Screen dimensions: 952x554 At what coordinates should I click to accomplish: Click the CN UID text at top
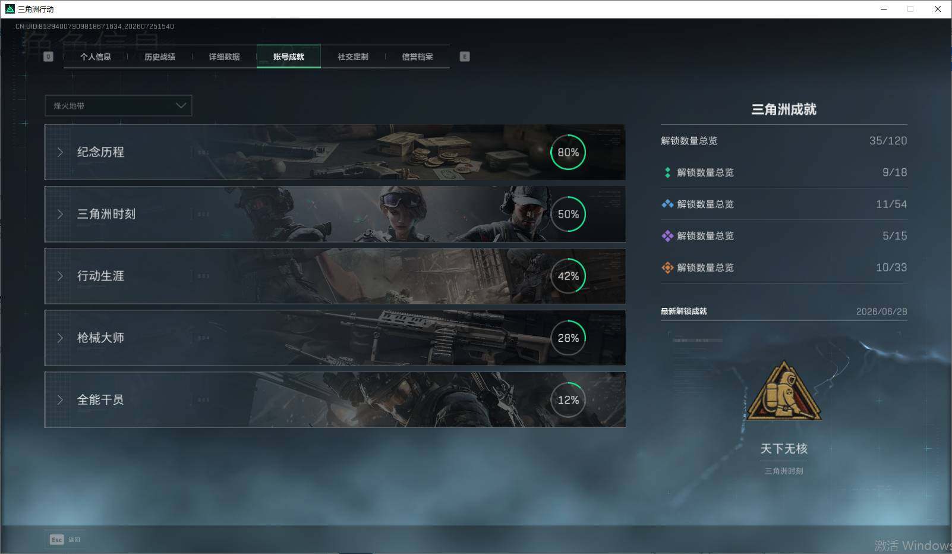coord(94,27)
